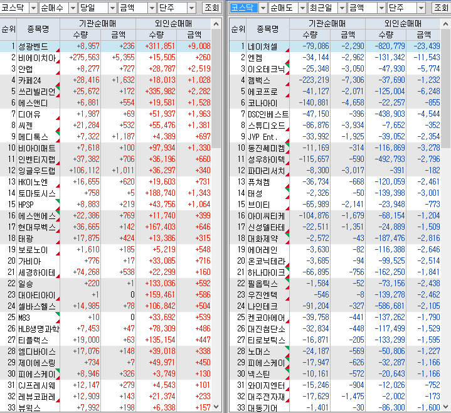Open the 단주 dropdown in right panel
Screen dimensions: 451x413
[x=422, y=8]
